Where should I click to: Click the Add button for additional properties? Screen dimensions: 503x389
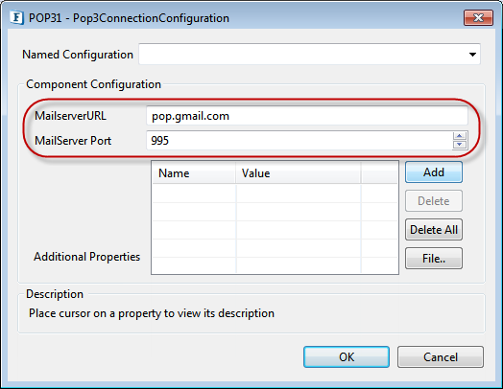tap(433, 172)
